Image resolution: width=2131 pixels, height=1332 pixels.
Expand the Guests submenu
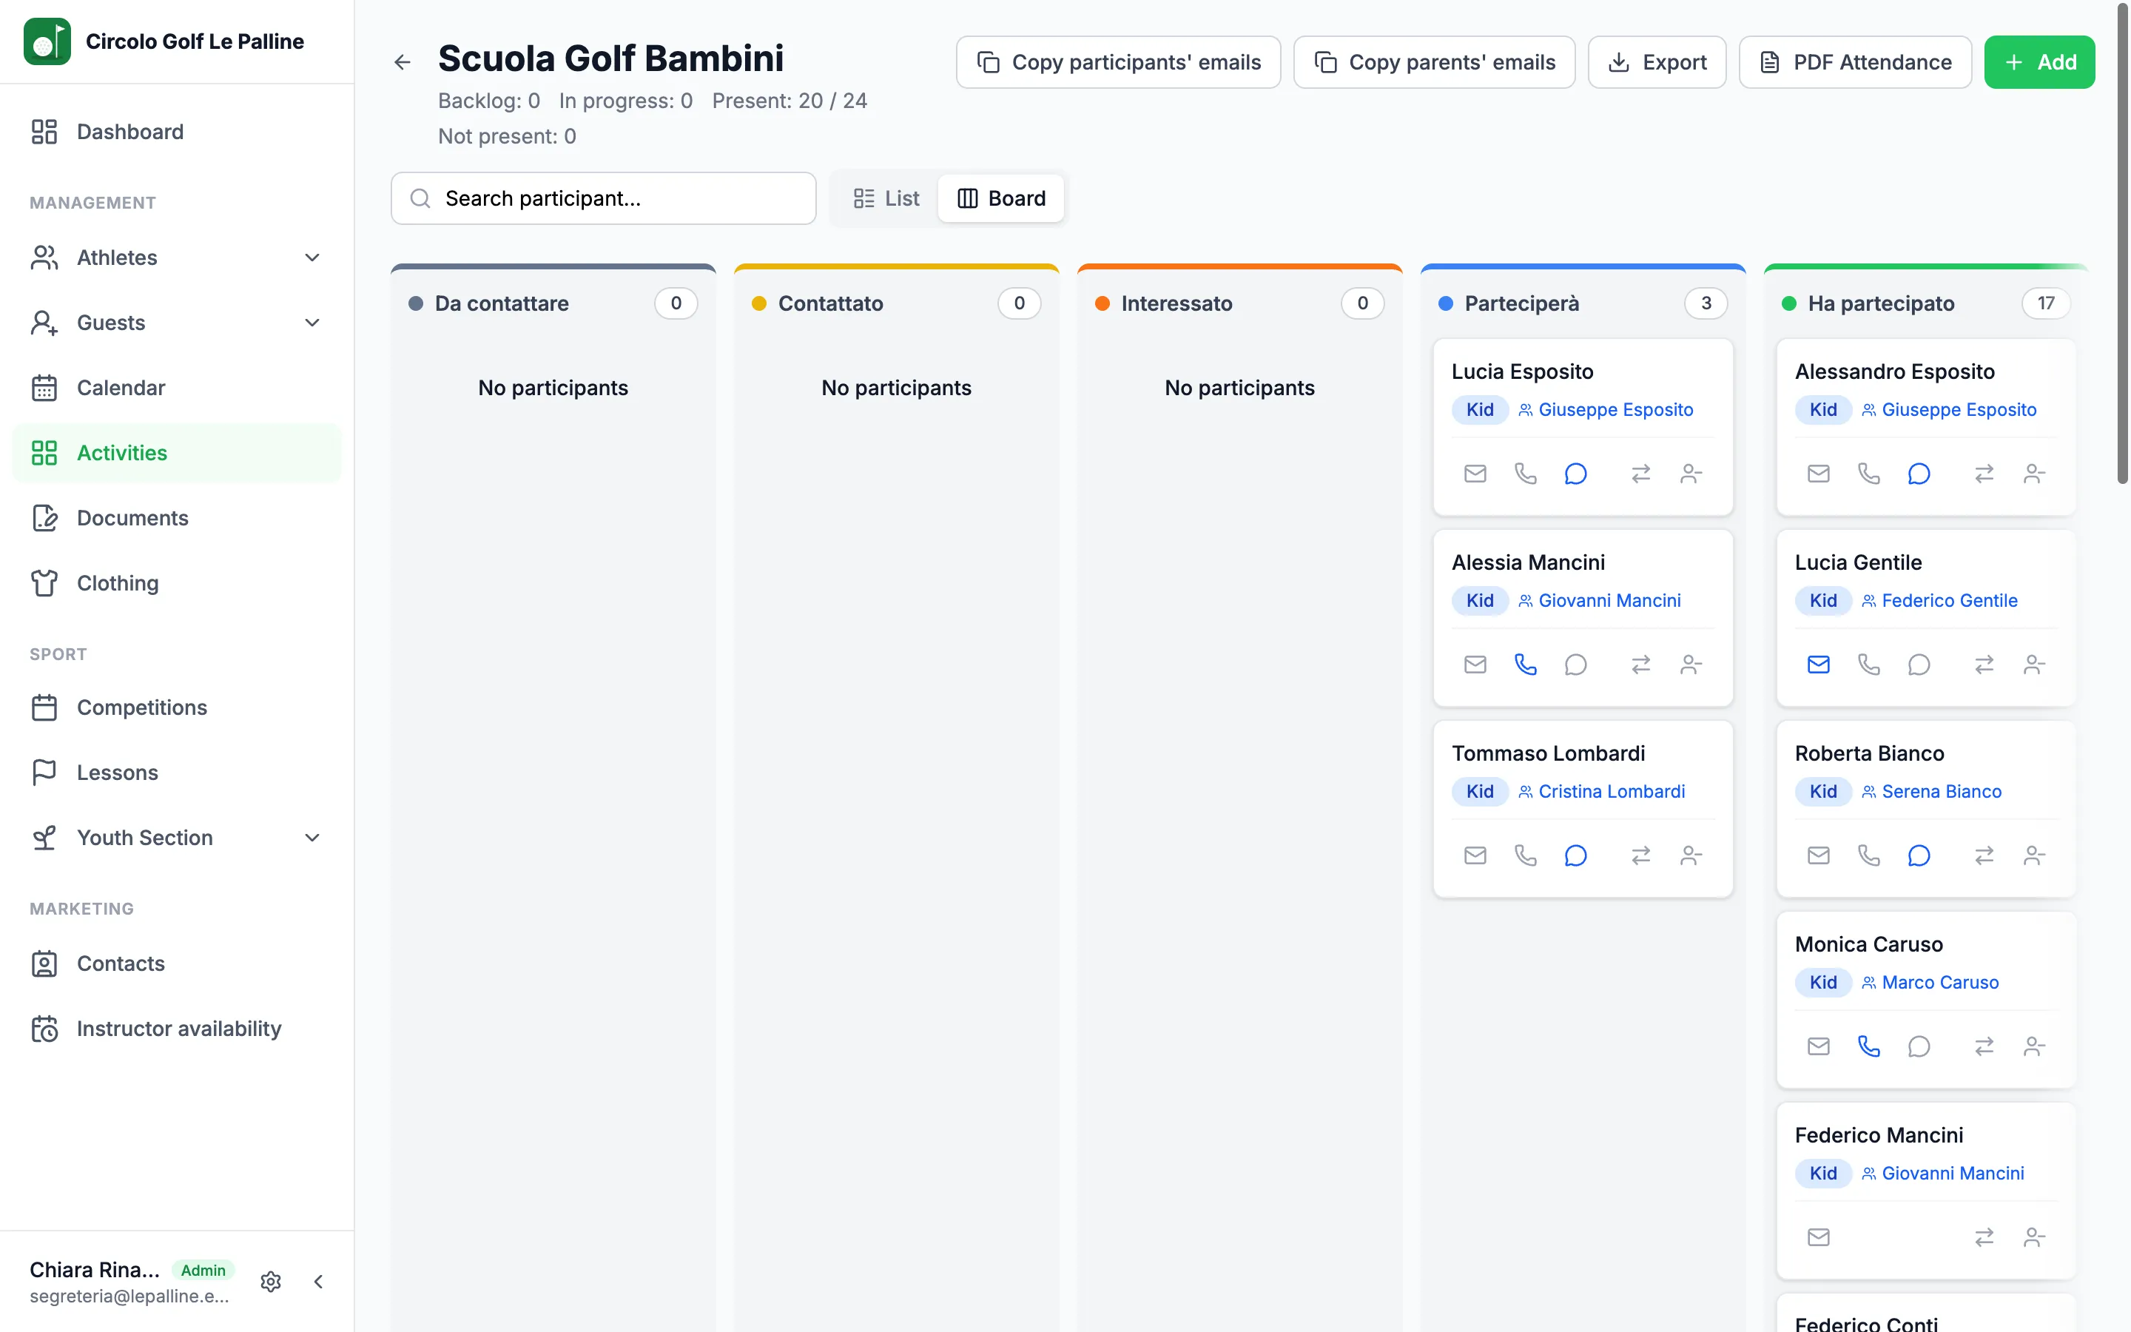pos(177,323)
